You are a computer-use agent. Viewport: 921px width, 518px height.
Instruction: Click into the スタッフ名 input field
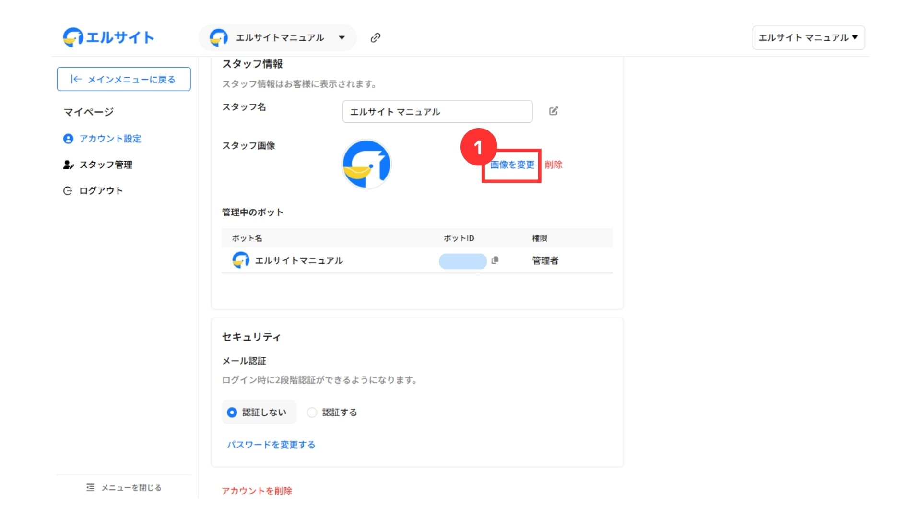click(437, 112)
